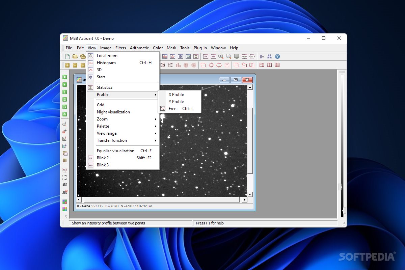Click the image vertical scrollbar down arrow
This screenshot has height=270, width=405.
tap(250, 194)
